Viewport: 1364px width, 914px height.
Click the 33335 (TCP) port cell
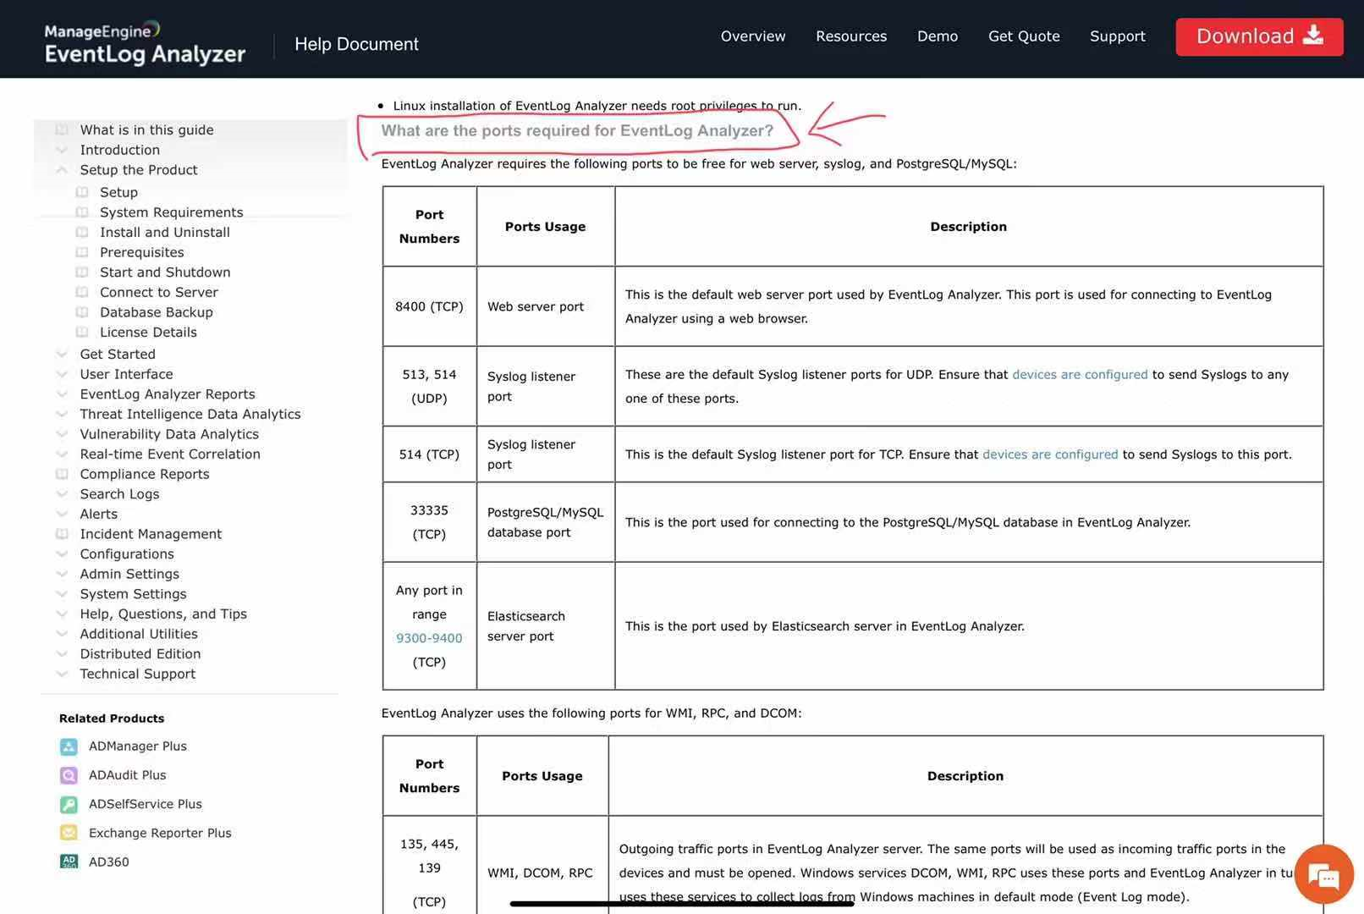point(429,522)
